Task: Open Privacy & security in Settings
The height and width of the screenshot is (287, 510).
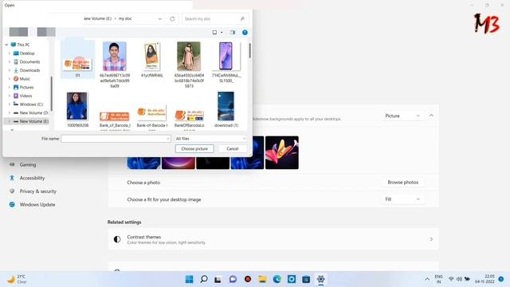Action: click(37, 191)
